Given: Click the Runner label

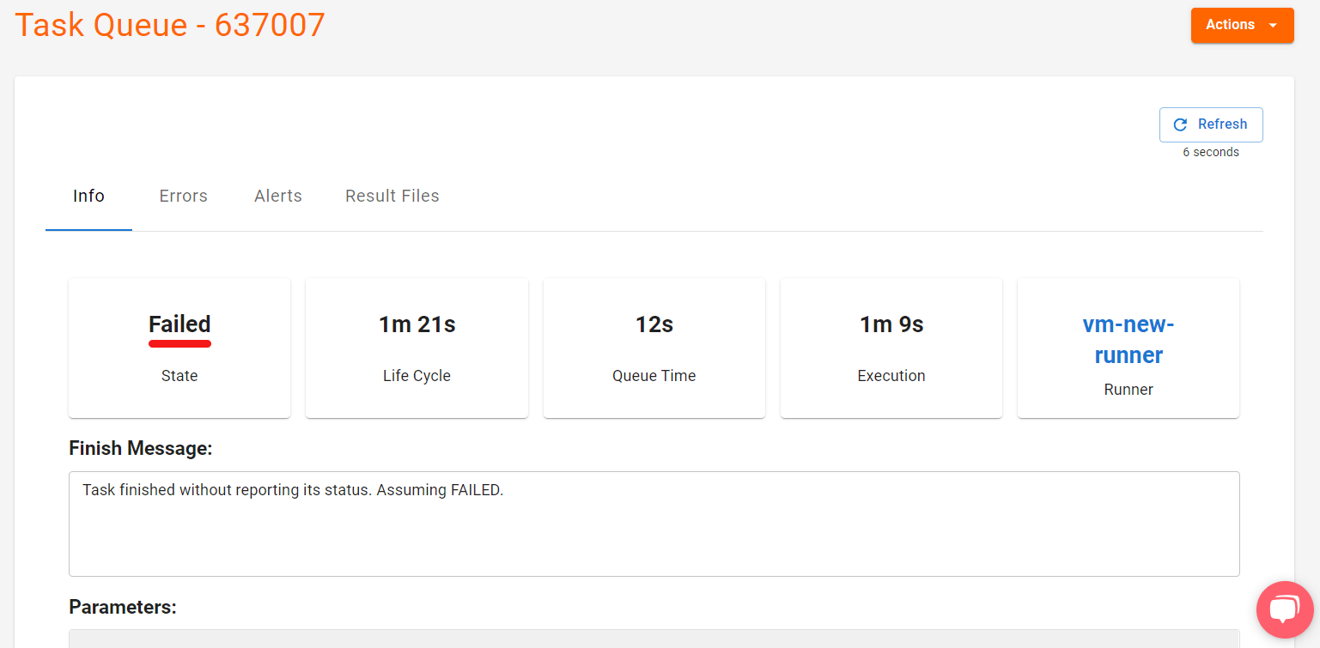Looking at the screenshot, I should (1128, 390).
